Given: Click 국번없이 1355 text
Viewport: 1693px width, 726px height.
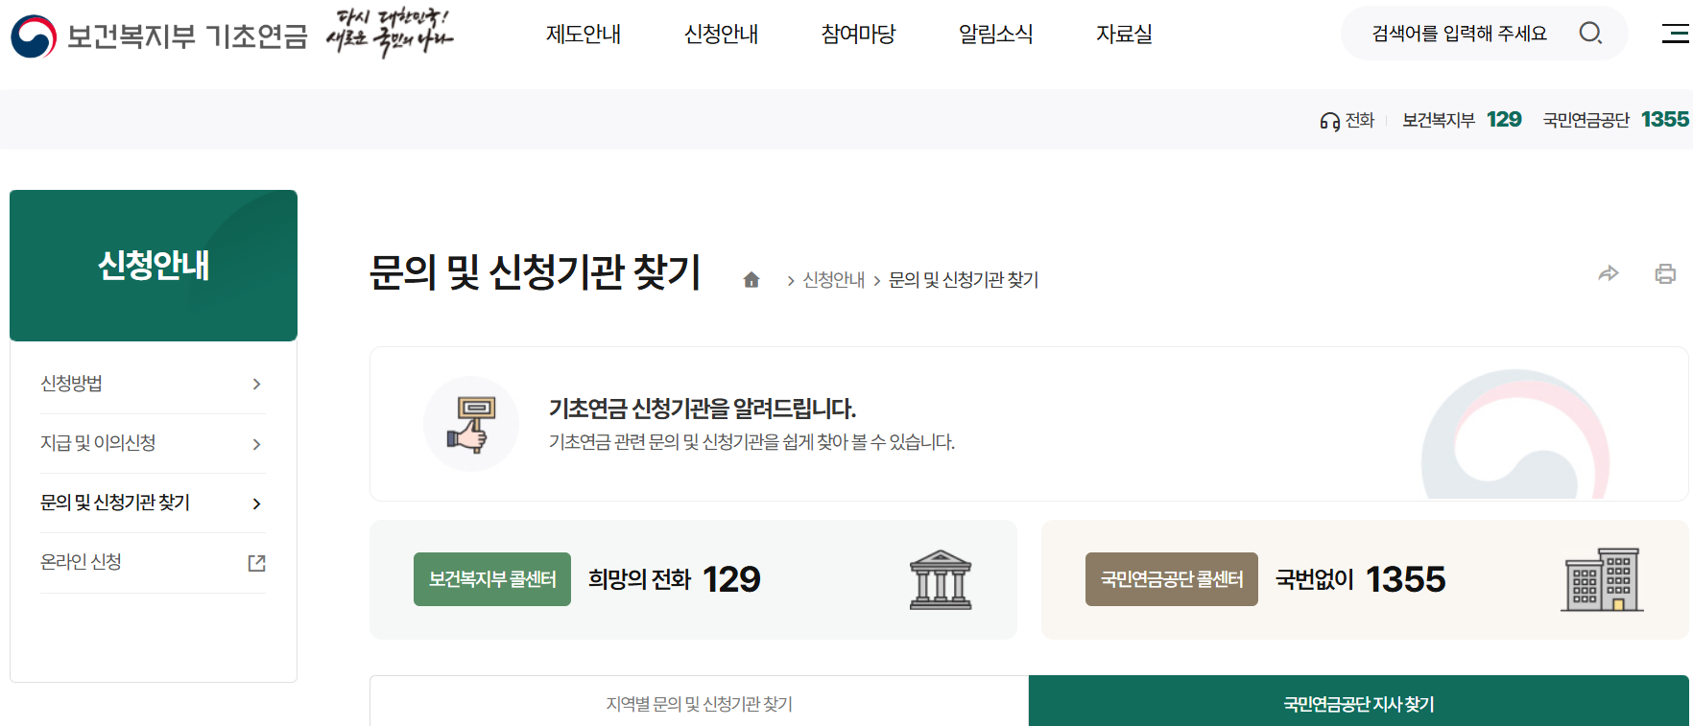Looking at the screenshot, I should pos(1360,579).
